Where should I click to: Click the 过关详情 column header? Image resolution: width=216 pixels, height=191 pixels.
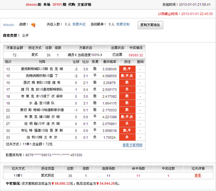coord(198,168)
